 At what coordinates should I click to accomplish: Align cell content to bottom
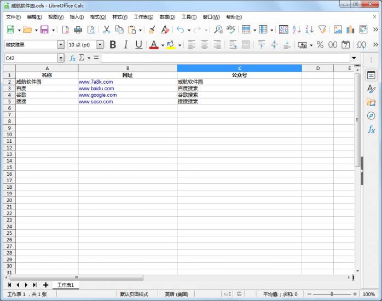(x=287, y=44)
